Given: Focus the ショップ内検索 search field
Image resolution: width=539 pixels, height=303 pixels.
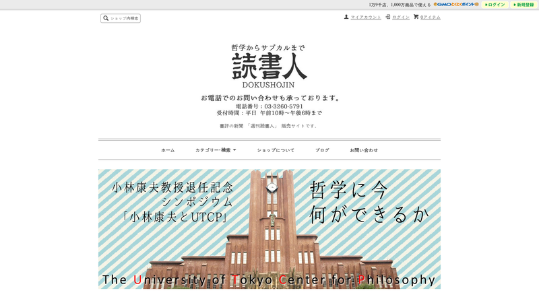Looking at the screenshot, I should point(121,18).
